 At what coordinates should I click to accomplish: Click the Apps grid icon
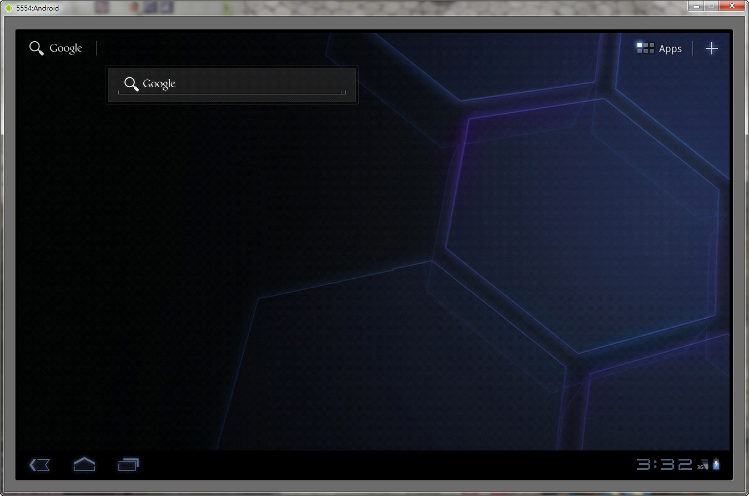[645, 48]
